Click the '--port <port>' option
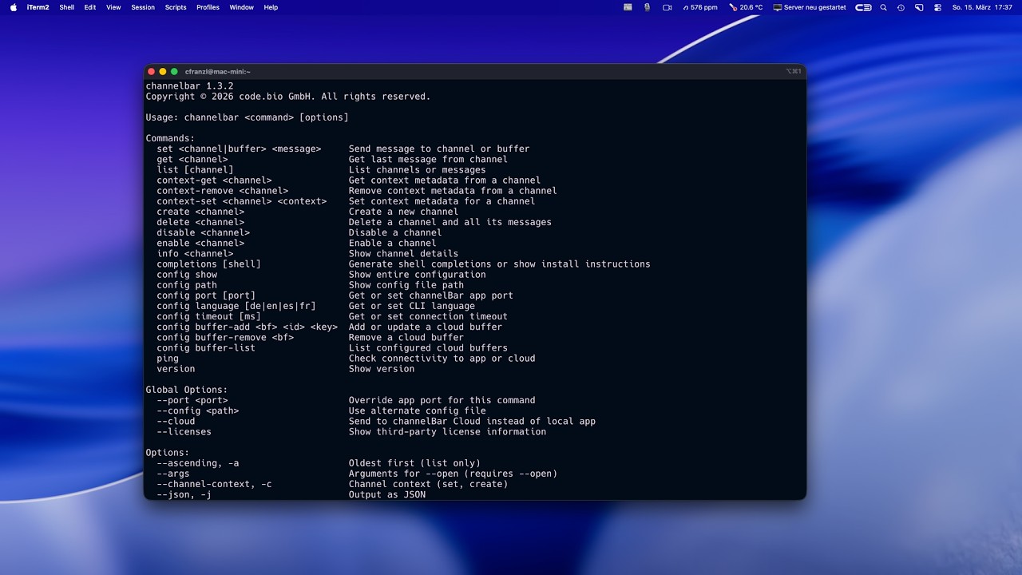The height and width of the screenshot is (575, 1022). (x=192, y=400)
